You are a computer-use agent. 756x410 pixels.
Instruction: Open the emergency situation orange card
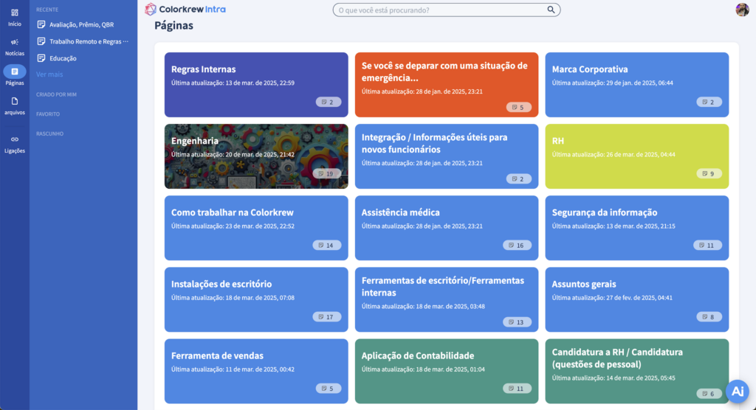click(447, 85)
